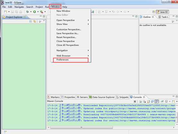Click the Open Perspective icon beside Java EE
178x134 pixels.
pos(154,12)
